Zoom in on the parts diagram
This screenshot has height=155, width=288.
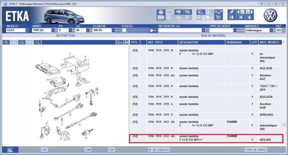[x=6, y=42]
